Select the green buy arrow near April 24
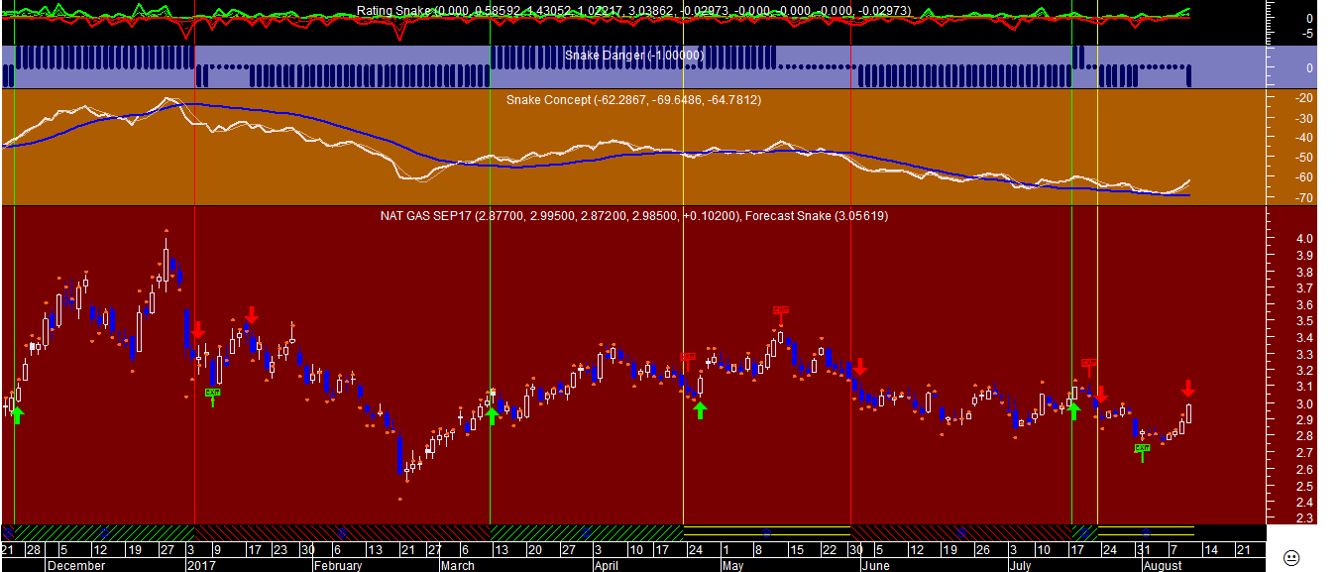 [x=700, y=410]
